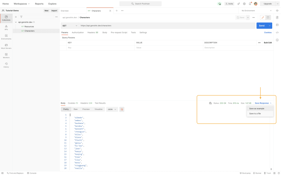Viewport: 281px width, 175px height.
Task: Open the request three-dot view more actions
Action: point(253,17)
